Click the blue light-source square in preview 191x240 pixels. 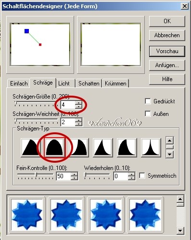point(27,31)
